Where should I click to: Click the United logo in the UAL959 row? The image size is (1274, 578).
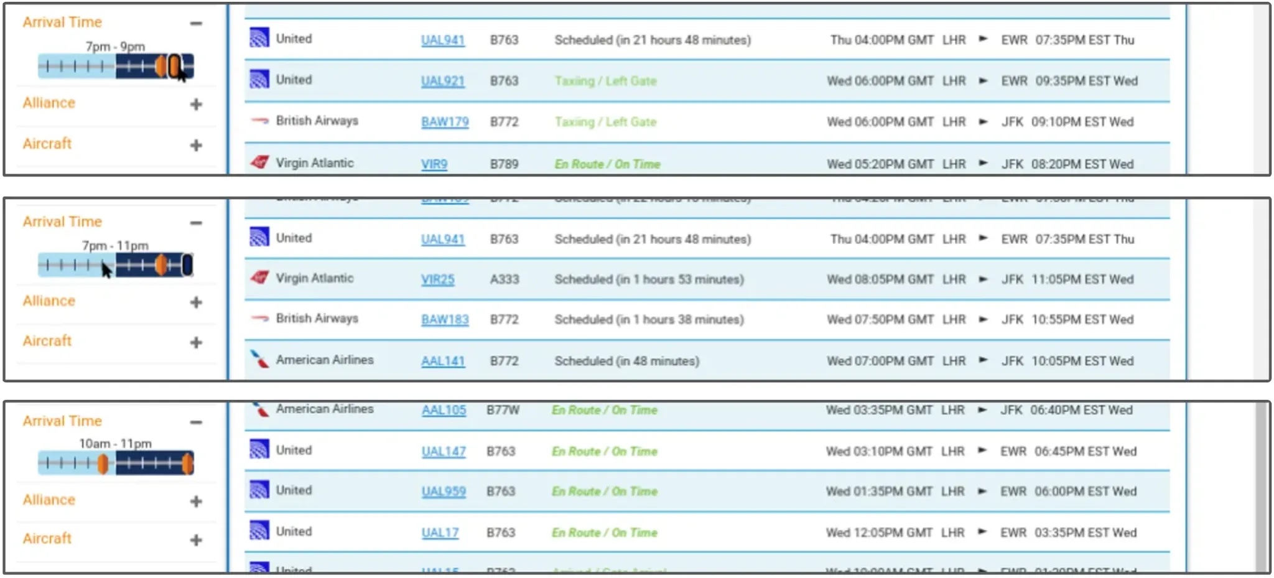(259, 490)
